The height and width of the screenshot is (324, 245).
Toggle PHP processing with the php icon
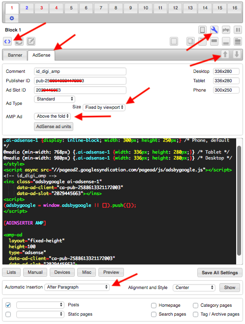pyautogui.click(x=226, y=30)
